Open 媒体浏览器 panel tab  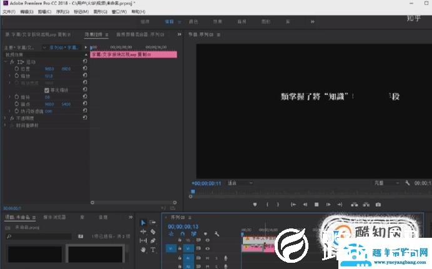54,217
